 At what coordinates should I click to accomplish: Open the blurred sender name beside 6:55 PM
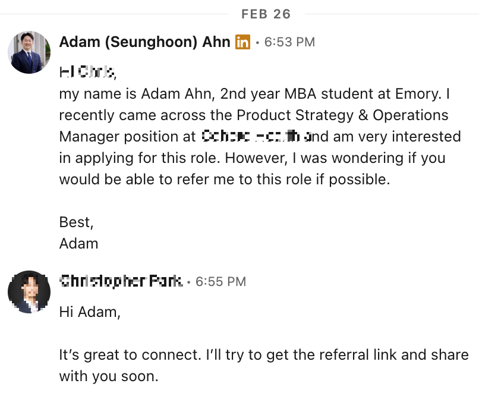121,281
